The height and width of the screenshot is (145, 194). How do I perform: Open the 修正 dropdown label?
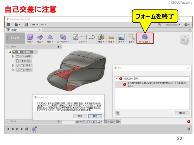[x=40, y=42]
